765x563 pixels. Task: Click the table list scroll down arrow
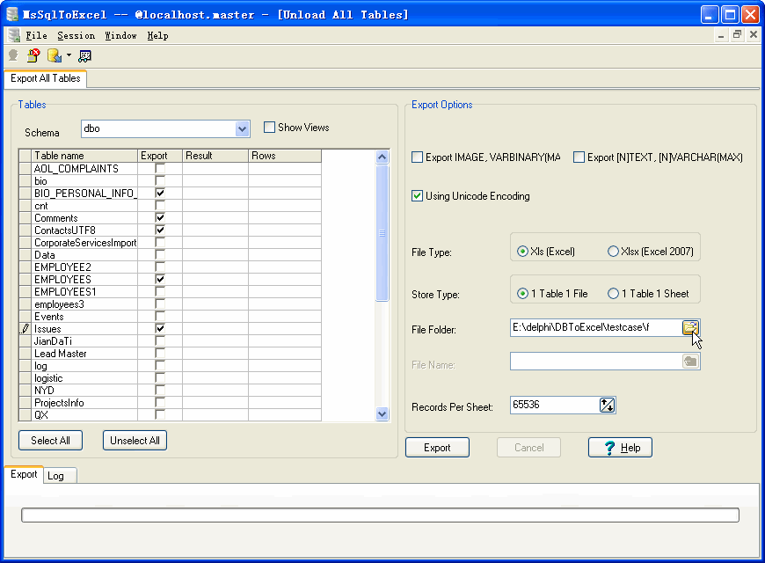coord(382,413)
